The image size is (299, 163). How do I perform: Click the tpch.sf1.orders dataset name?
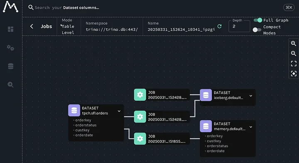tap(95, 113)
